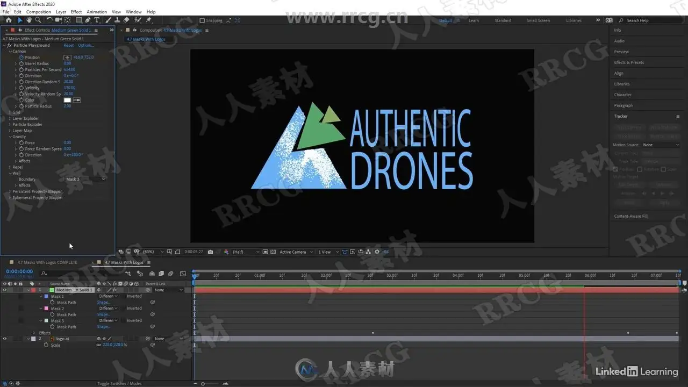Open the Graph Editor in the timeline
Image resolution: width=688 pixels, height=387 pixels.
[x=183, y=274]
